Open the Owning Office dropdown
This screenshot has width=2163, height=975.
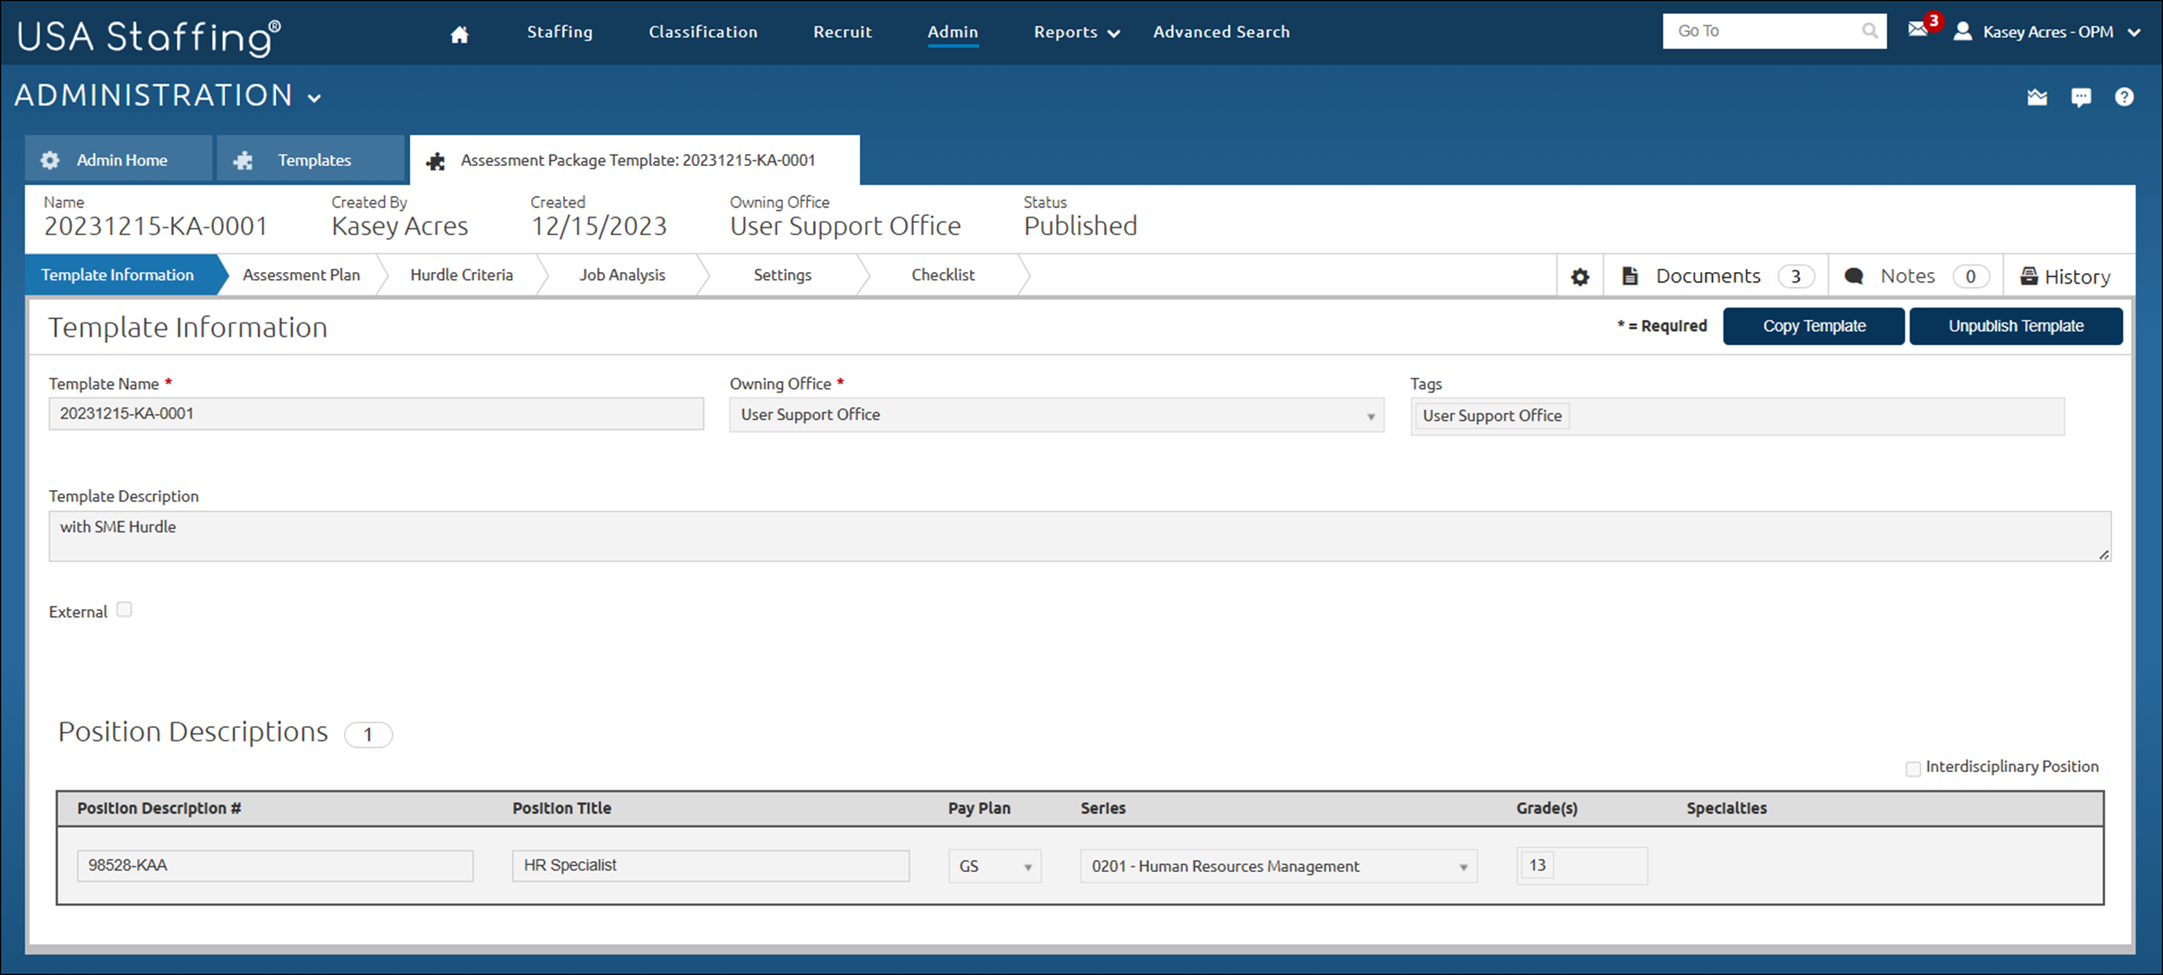point(1370,414)
